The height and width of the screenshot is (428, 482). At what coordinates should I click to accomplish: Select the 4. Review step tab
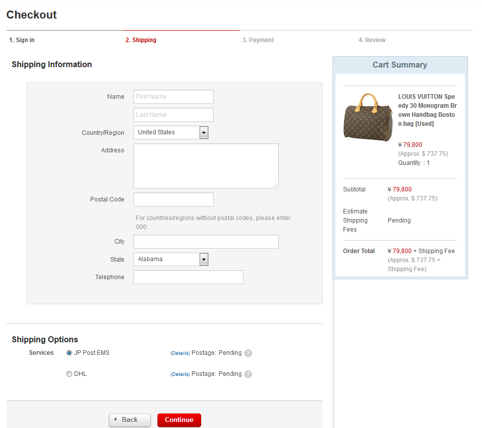coord(372,40)
